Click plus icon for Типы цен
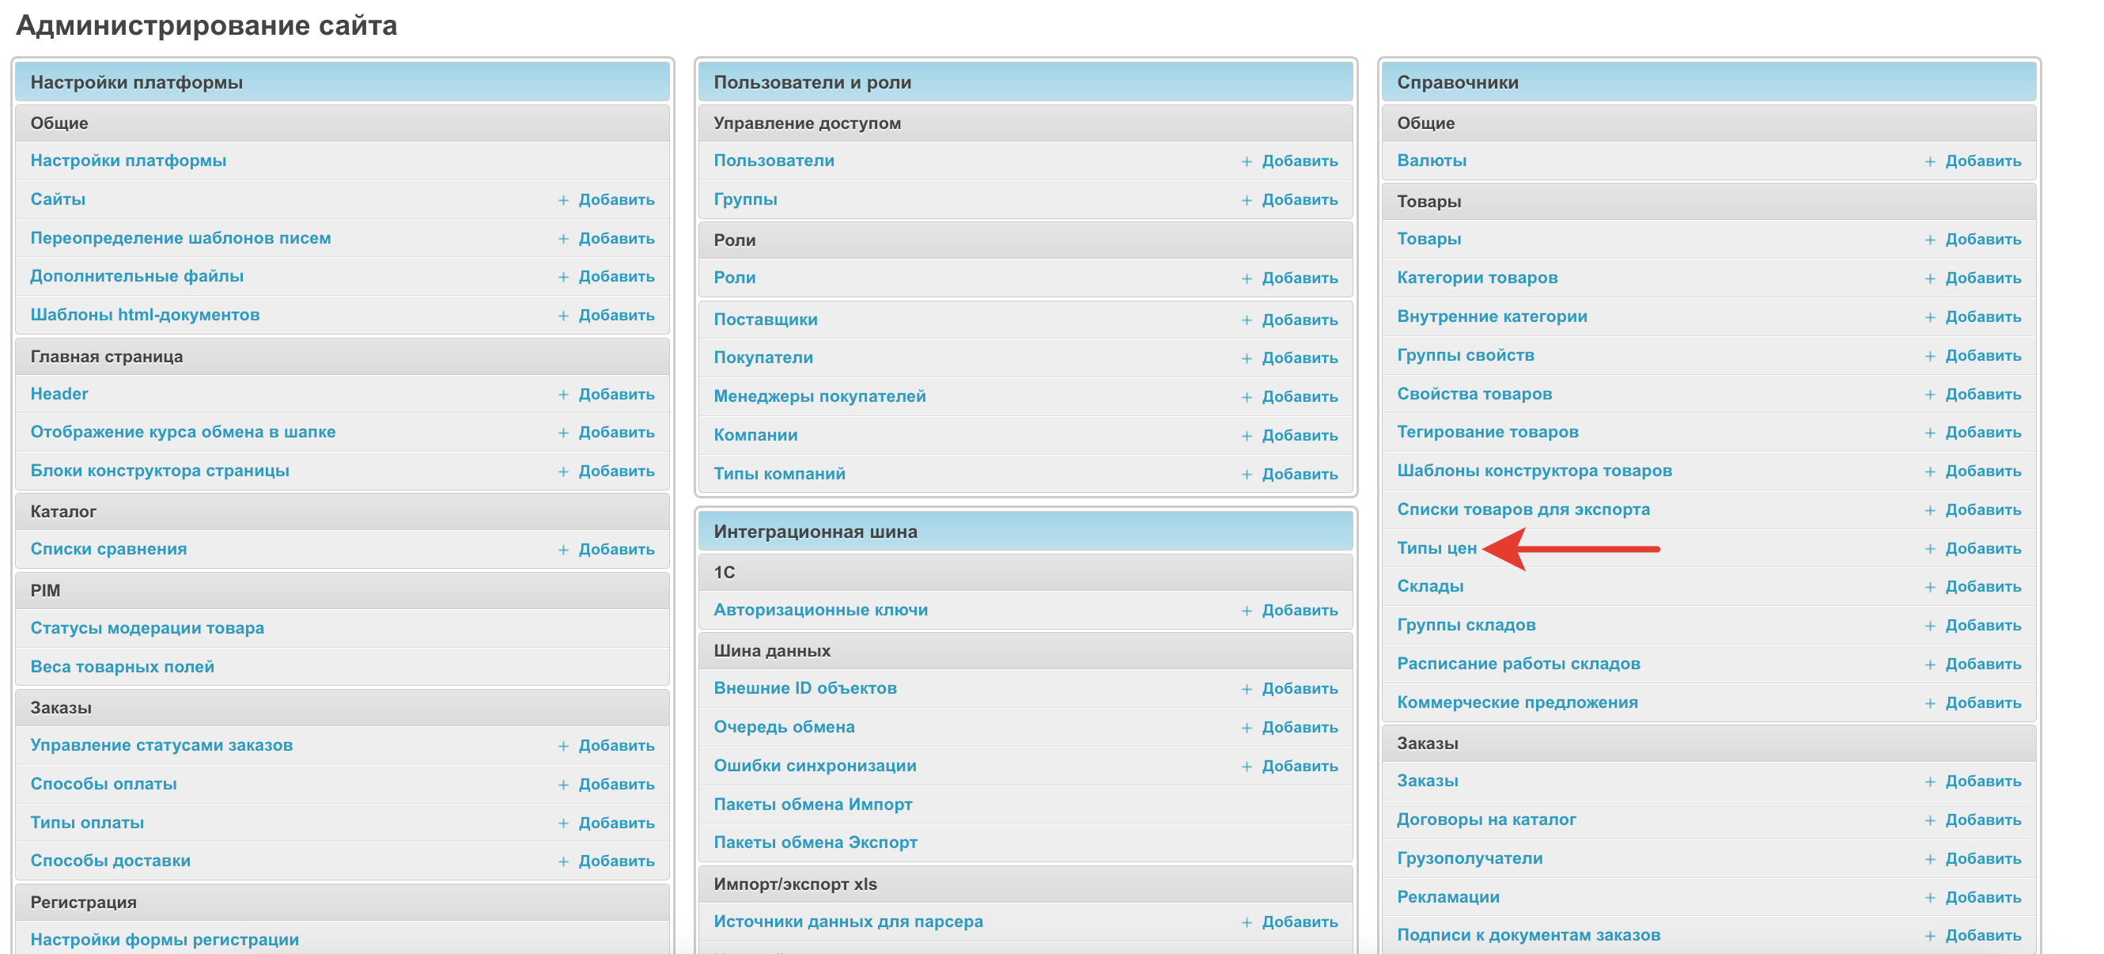This screenshot has width=2104, height=954. coord(1929,549)
